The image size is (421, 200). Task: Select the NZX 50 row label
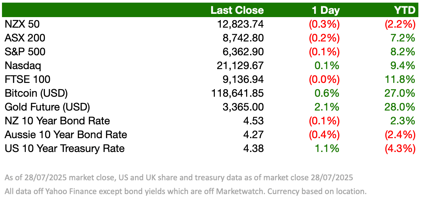22,24
